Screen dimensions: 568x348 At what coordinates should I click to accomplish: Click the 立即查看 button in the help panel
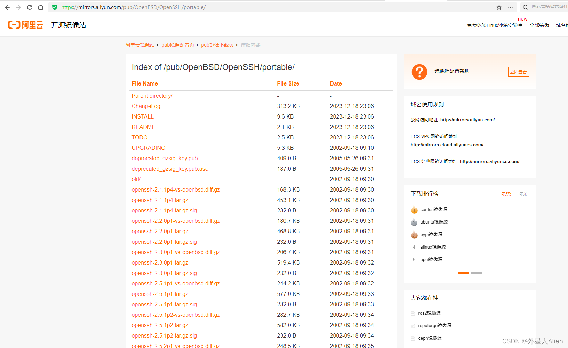pyautogui.click(x=518, y=72)
